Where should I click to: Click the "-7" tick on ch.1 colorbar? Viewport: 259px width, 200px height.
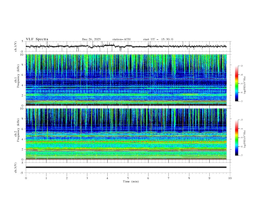[241, 102]
